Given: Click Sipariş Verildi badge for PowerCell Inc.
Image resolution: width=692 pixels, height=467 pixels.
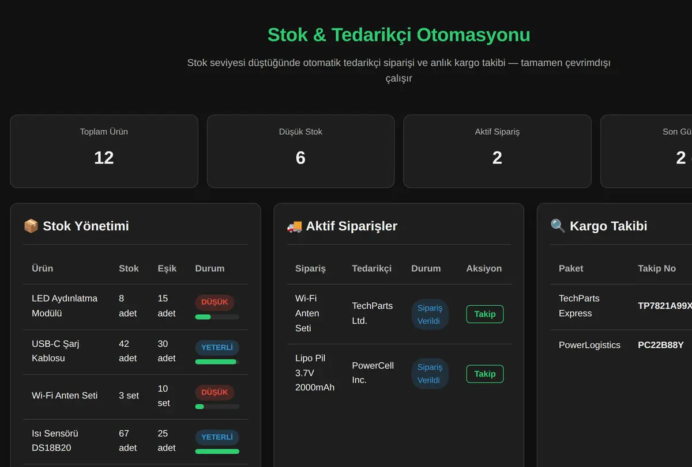Looking at the screenshot, I should (x=430, y=373).
